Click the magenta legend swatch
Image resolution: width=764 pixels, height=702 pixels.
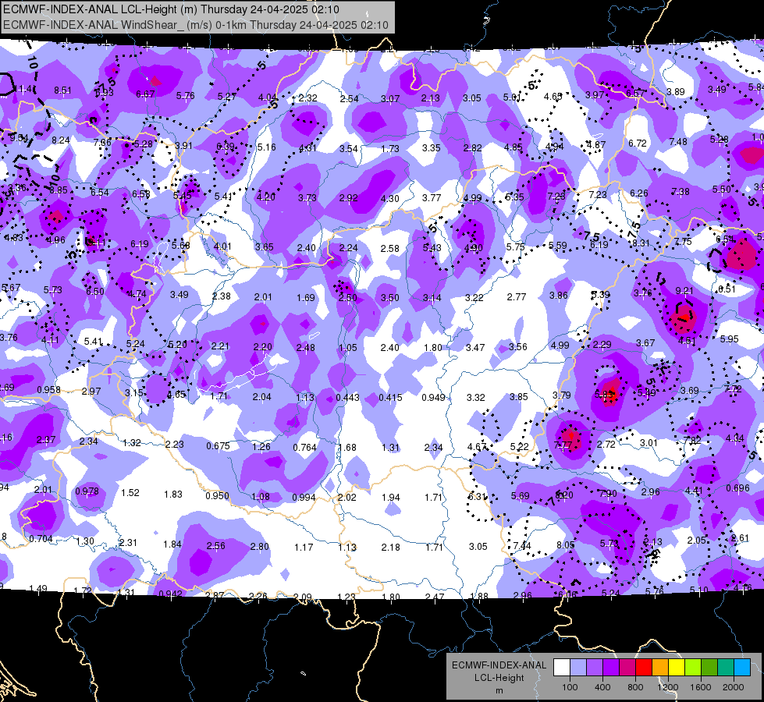click(627, 668)
